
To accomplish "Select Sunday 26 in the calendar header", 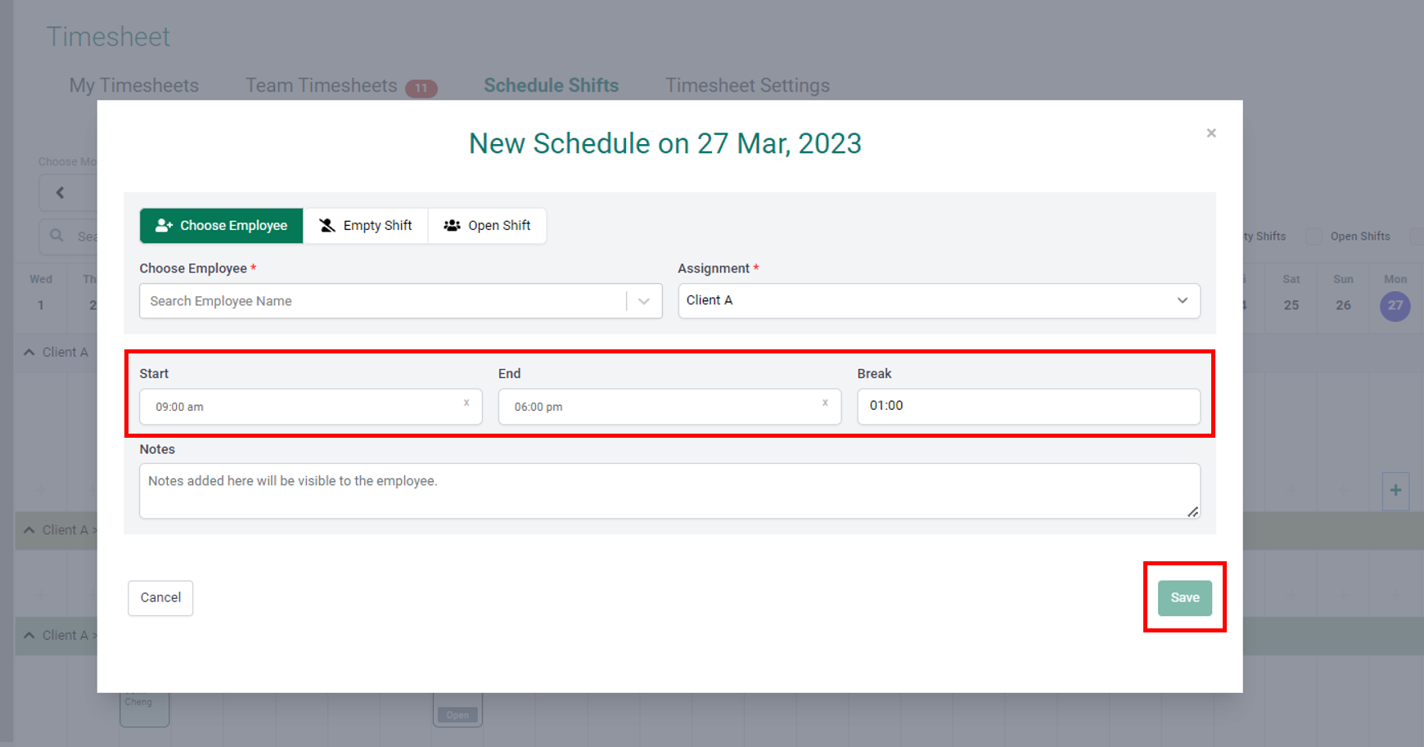I will point(1343,305).
